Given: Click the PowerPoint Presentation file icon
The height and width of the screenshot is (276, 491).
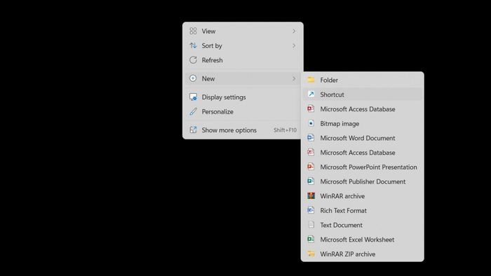Looking at the screenshot, I should [311, 167].
